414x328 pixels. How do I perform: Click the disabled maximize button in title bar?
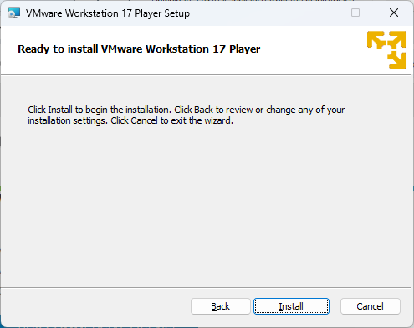tap(355, 13)
